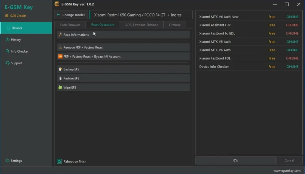The width and height of the screenshot is (305, 174).
Task: Select Xiaomi Assistant FRP service row
Action: point(249,25)
